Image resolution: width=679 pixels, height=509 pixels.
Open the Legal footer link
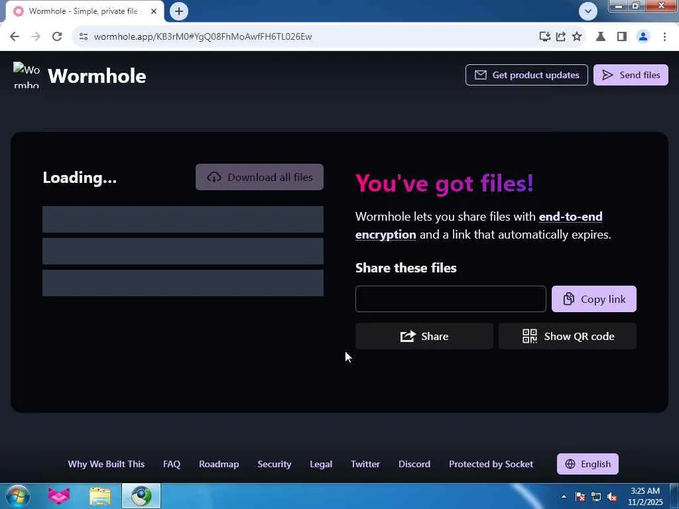coord(321,464)
